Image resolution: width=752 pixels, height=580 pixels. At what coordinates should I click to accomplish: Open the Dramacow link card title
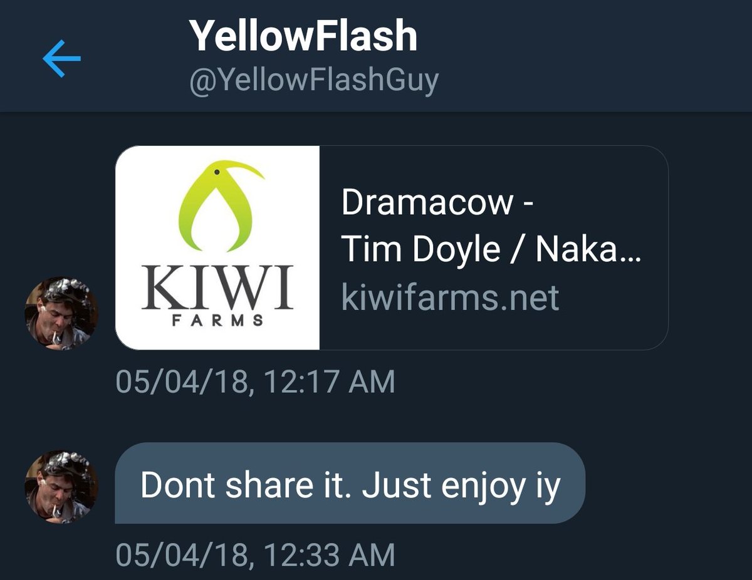437,203
